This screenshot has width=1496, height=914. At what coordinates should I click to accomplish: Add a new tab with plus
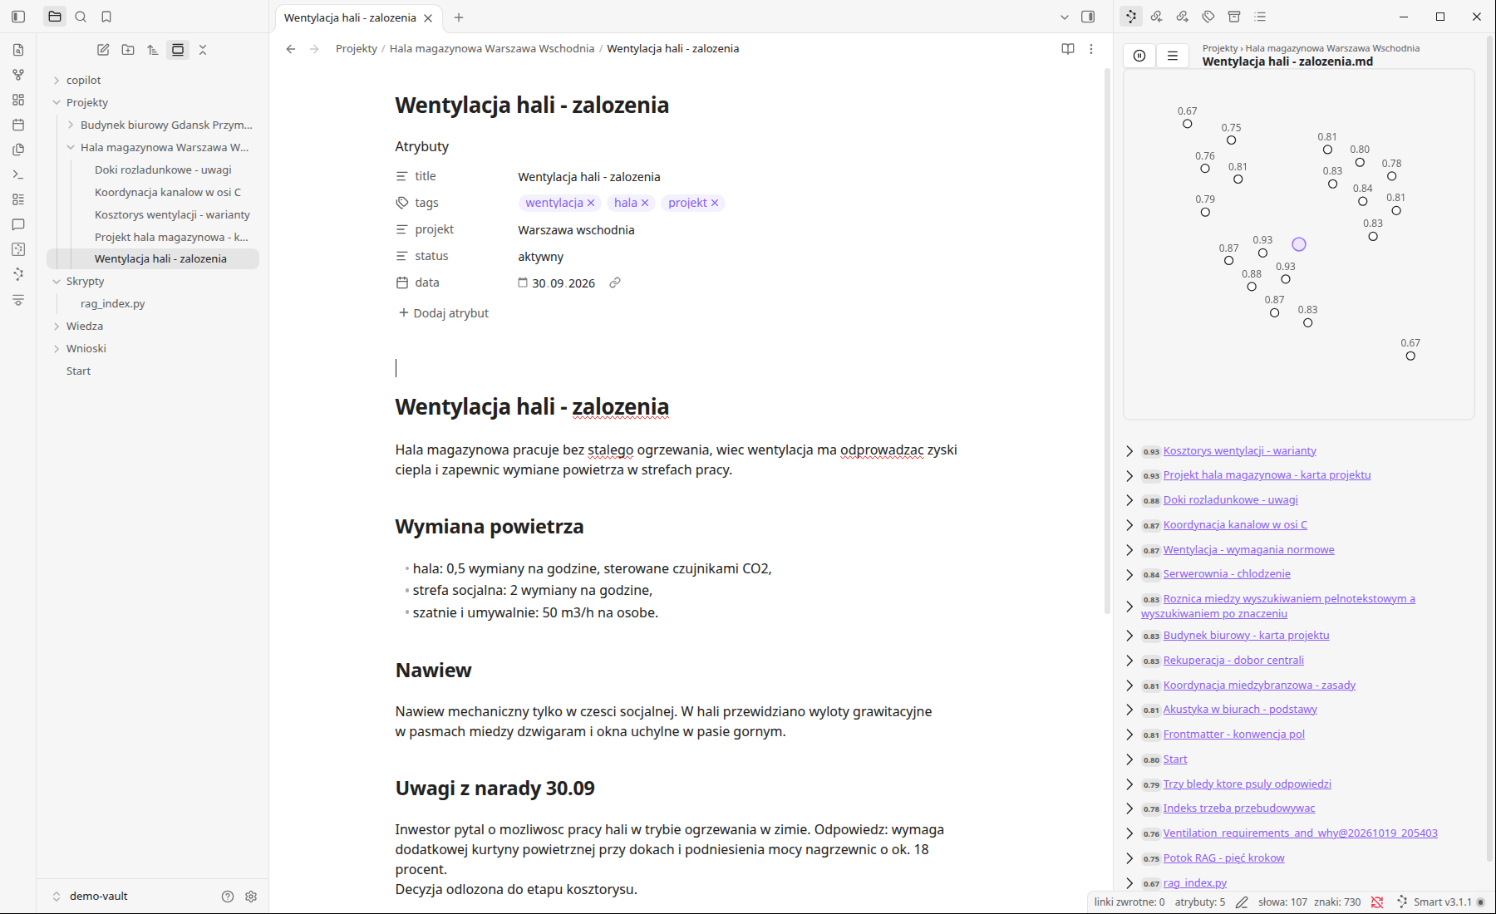coord(459,17)
